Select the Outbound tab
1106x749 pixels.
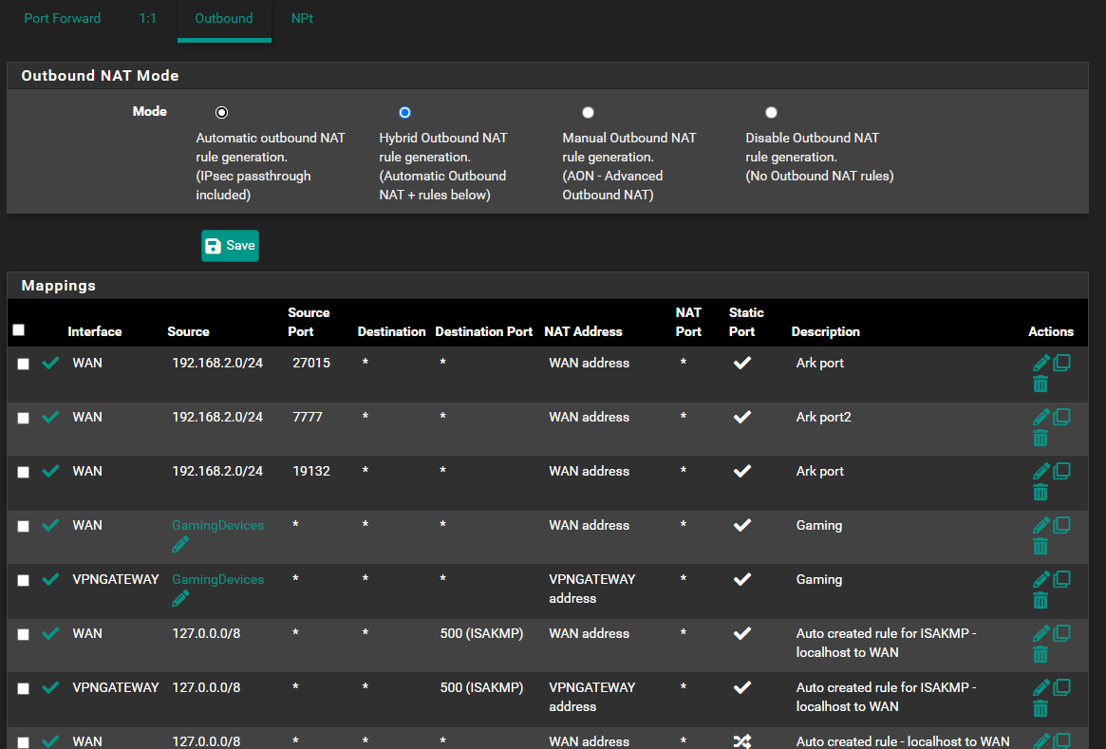coord(224,18)
